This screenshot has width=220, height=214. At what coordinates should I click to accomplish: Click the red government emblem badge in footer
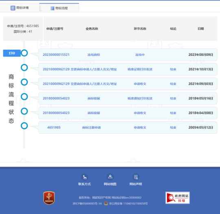coord(49,198)
